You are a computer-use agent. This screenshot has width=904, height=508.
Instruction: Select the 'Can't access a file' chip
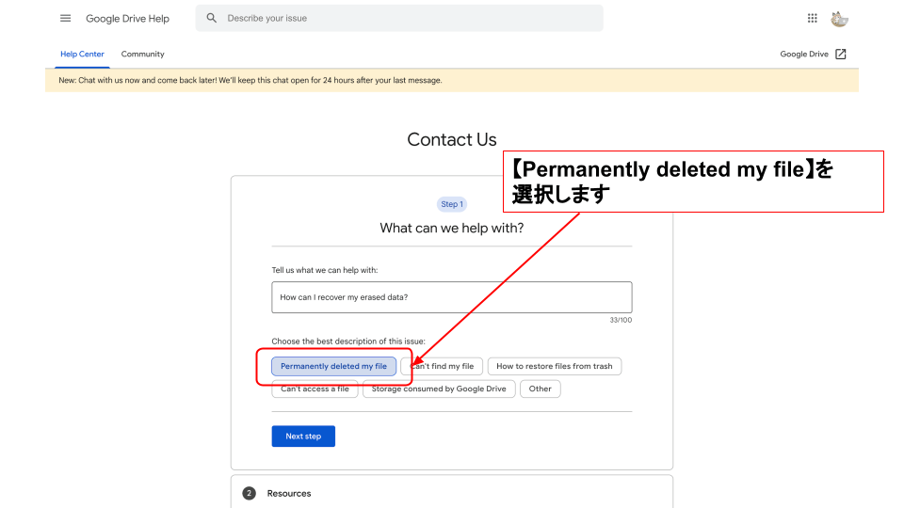315,389
